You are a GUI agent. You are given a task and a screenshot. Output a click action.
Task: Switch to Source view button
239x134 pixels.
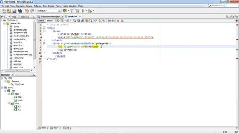(41, 21)
